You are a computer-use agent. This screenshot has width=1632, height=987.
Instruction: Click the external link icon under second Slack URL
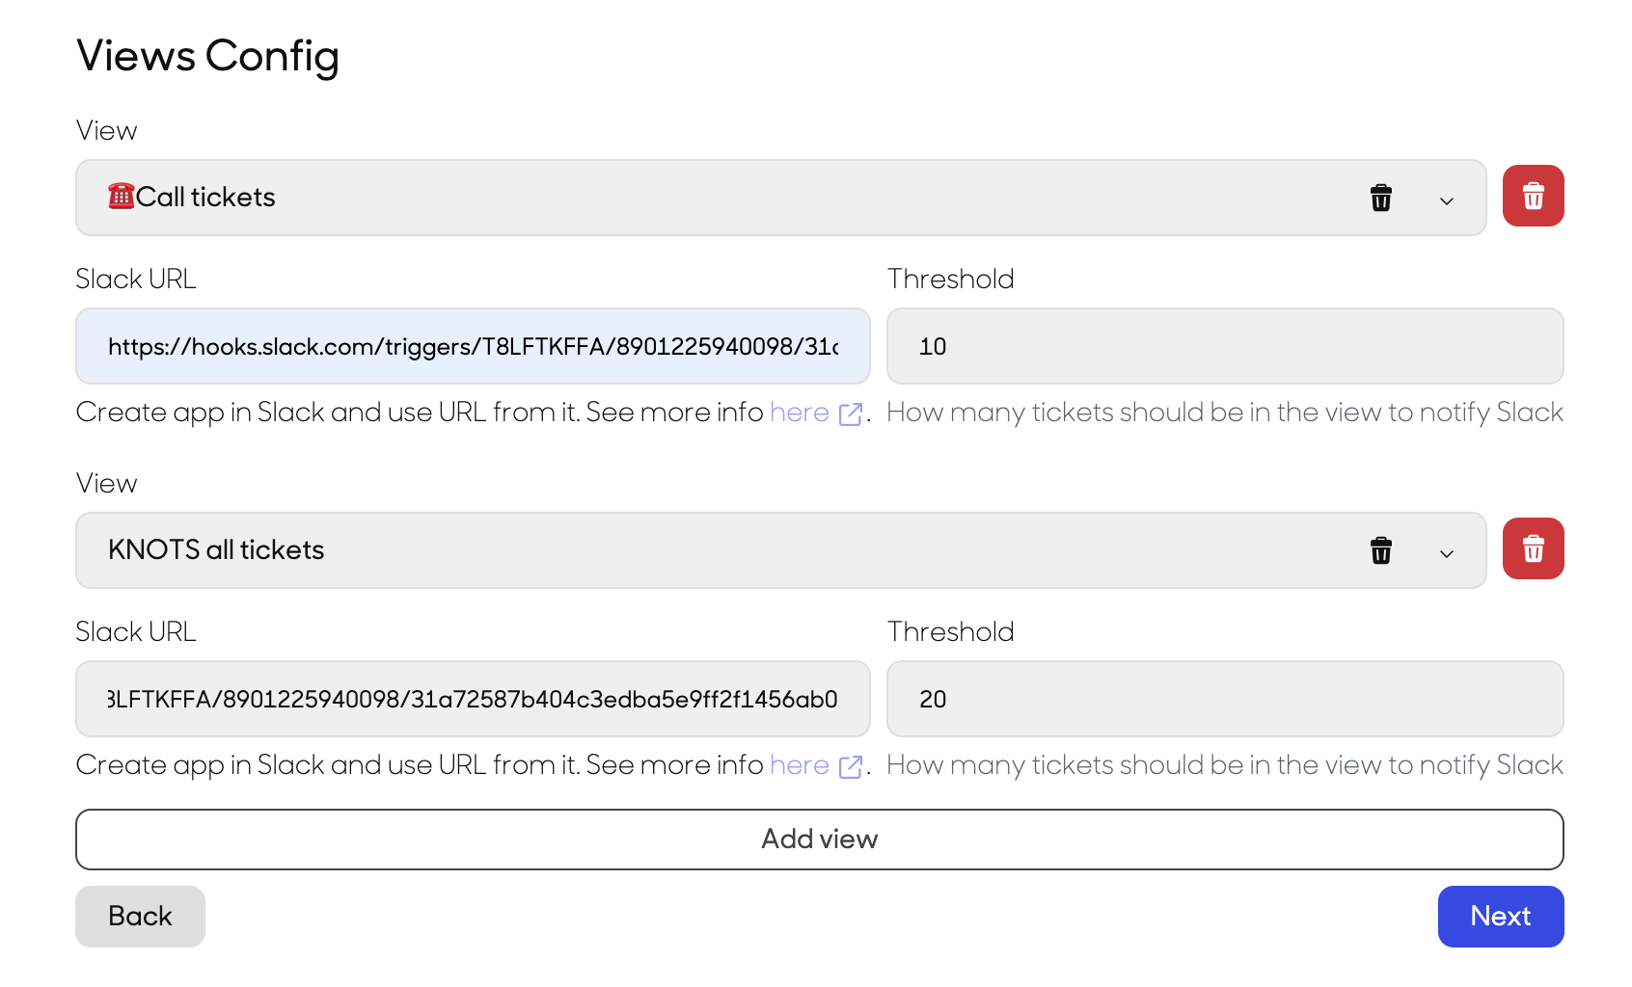pos(851,766)
